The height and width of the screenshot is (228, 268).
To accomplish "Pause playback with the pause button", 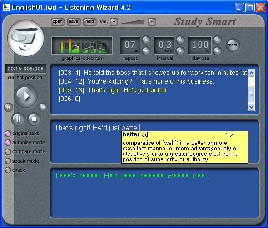I will pyautogui.click(x=18, y=119).
